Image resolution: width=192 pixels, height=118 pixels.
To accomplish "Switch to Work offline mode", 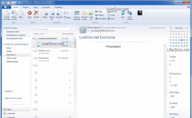I will point(130,15).
